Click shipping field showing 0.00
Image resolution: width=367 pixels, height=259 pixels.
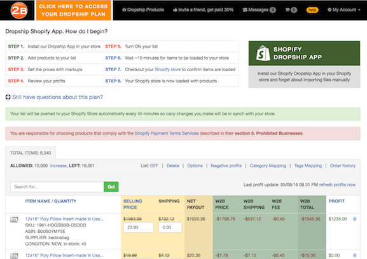(170, 227)
